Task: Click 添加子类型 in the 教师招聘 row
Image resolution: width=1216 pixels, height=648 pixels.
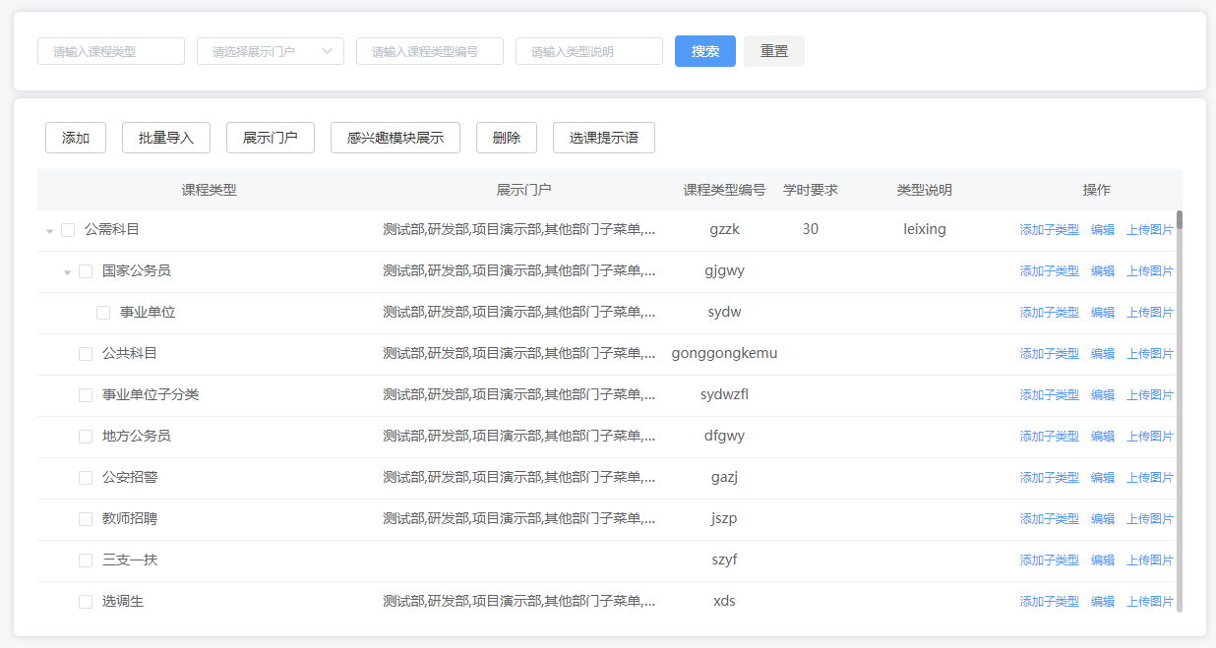Action: [1050, 519]
